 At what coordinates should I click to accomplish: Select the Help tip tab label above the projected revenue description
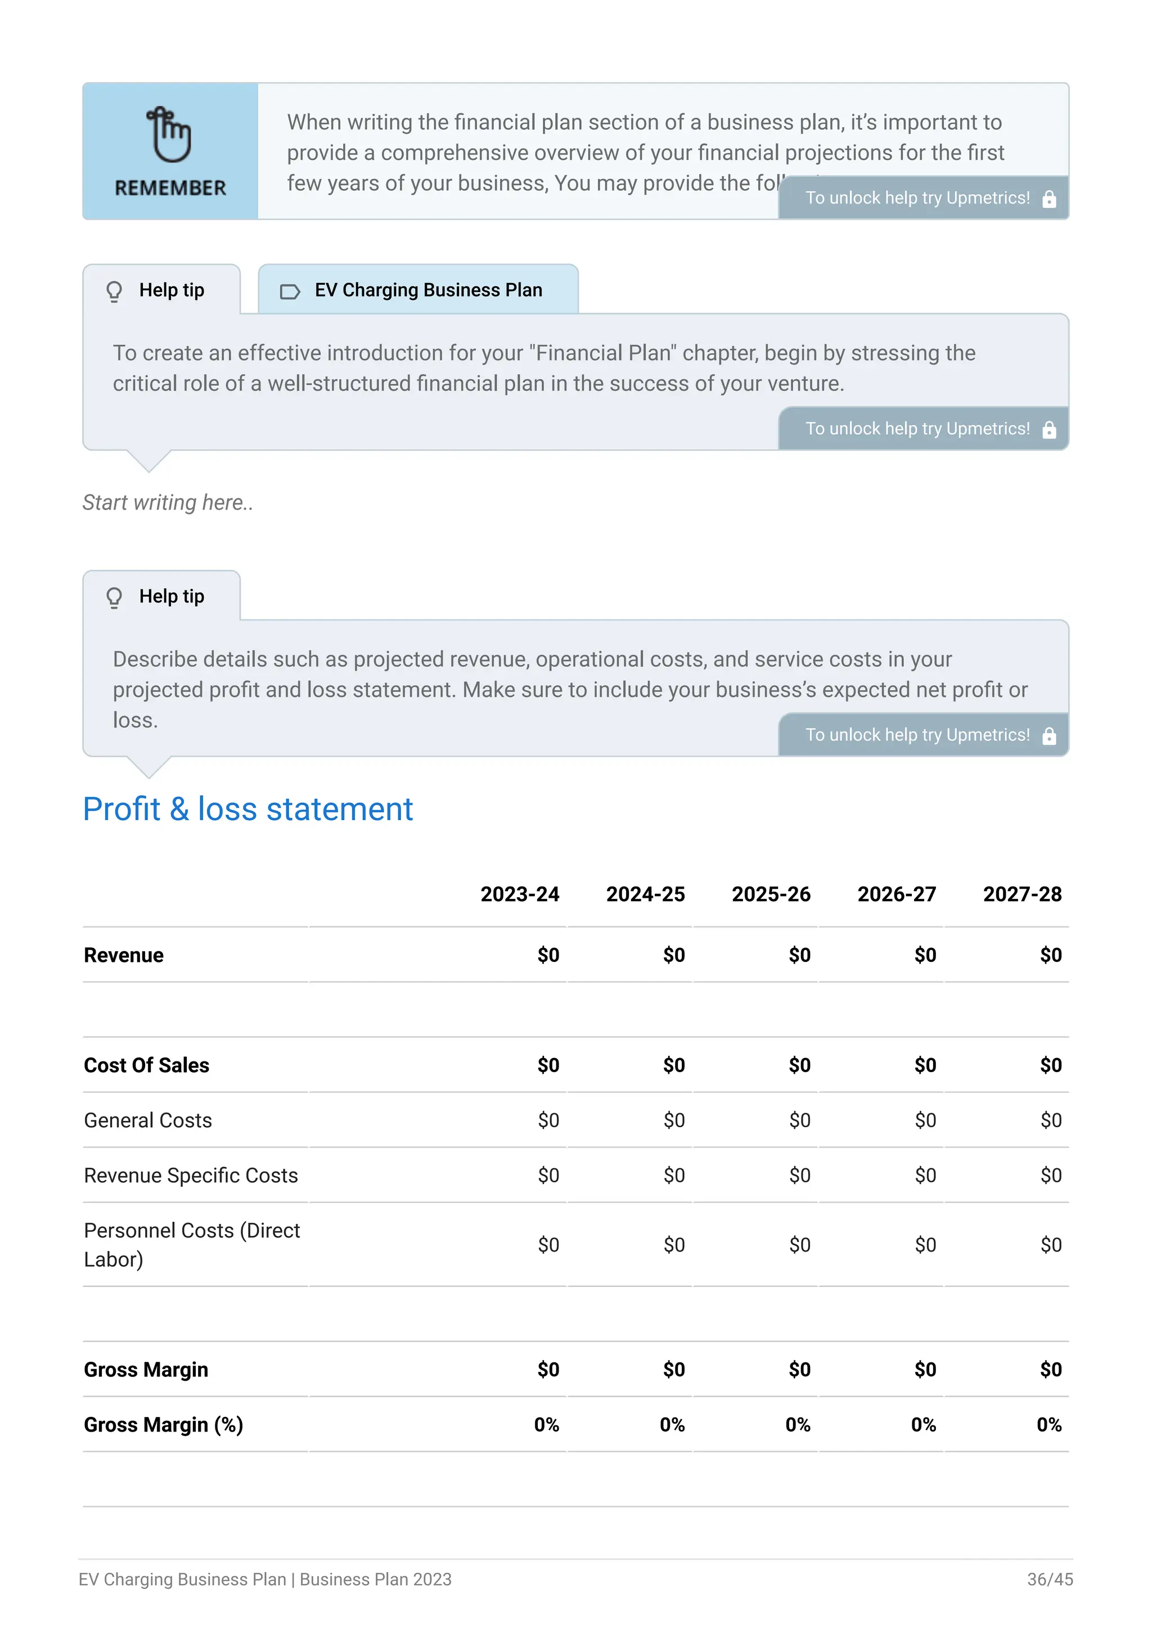(171, 597)
